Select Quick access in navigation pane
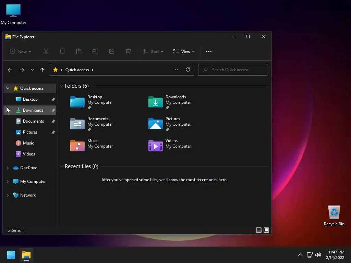 coord(30,88)
